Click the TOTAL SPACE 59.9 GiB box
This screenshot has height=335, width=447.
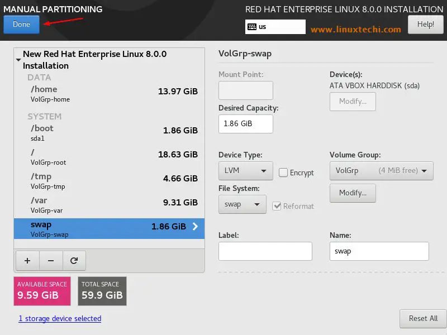102,291
